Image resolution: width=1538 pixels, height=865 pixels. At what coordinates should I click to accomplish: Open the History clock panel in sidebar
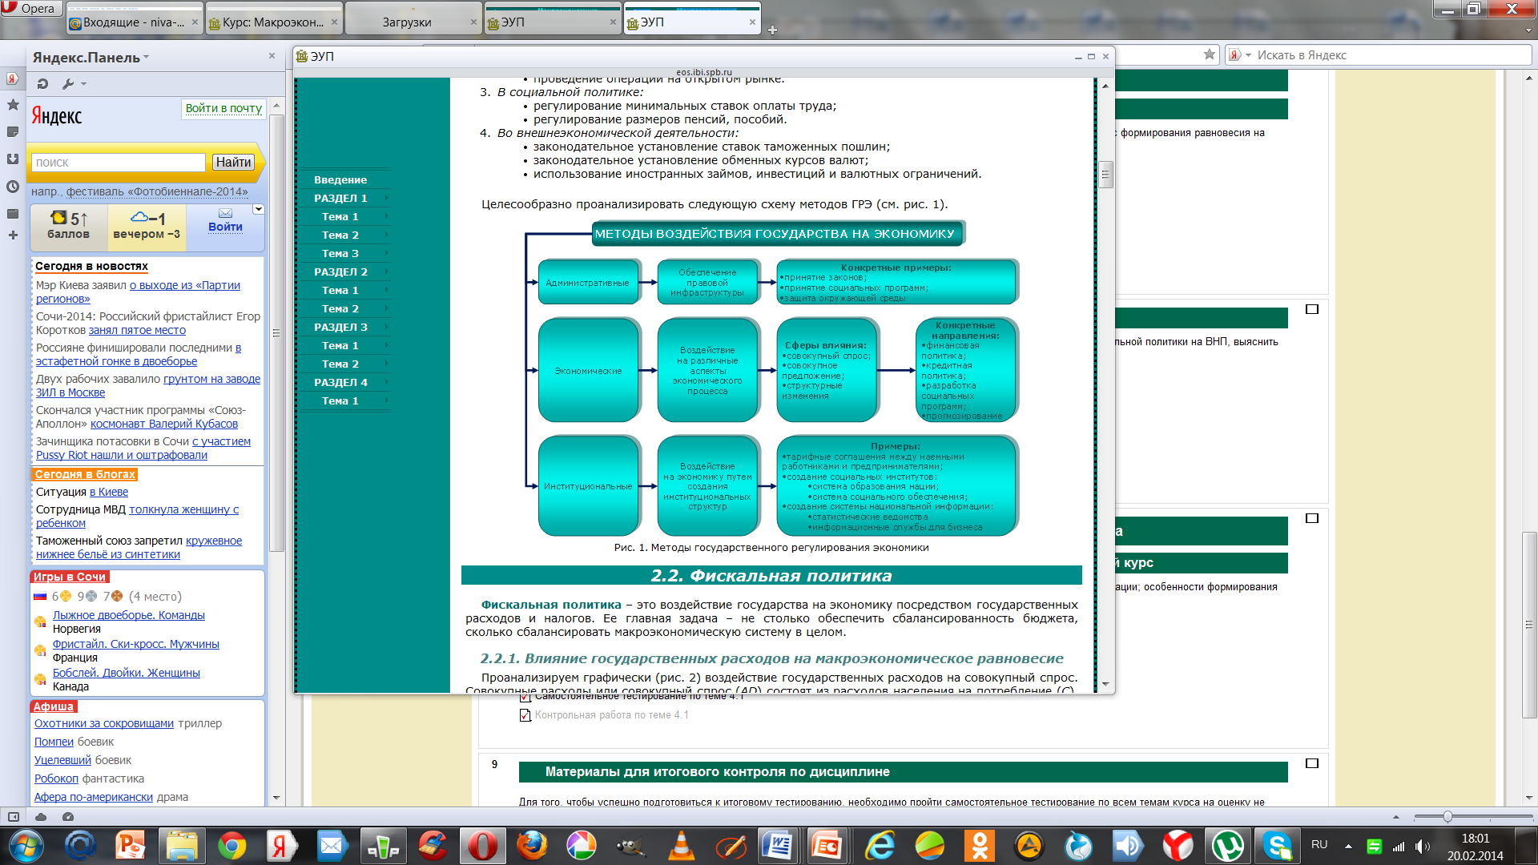point(13,187)
